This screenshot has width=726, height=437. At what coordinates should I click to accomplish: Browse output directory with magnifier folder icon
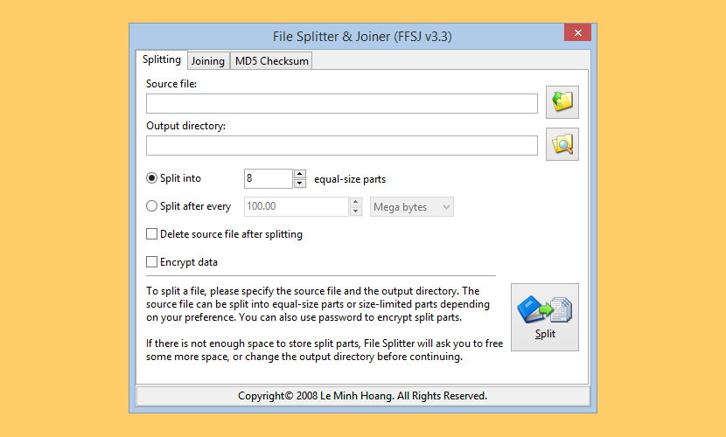(x=562, y=144)
